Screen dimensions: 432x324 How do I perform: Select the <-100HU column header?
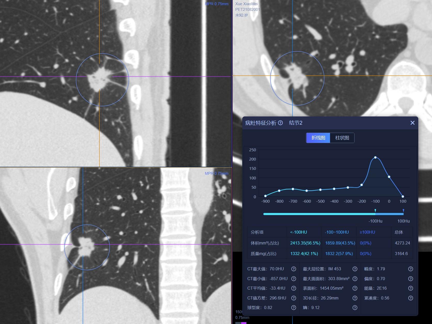299,232
